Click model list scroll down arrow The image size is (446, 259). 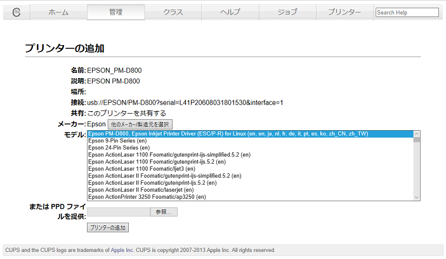[417, 197]
